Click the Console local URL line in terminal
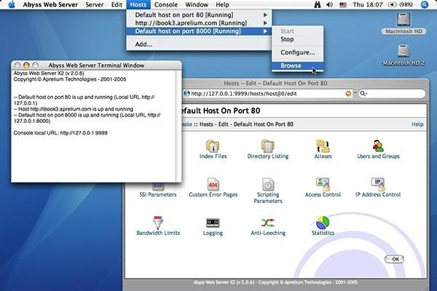The image size is (437, 291). pyautogui.click(x=60, y=133)
